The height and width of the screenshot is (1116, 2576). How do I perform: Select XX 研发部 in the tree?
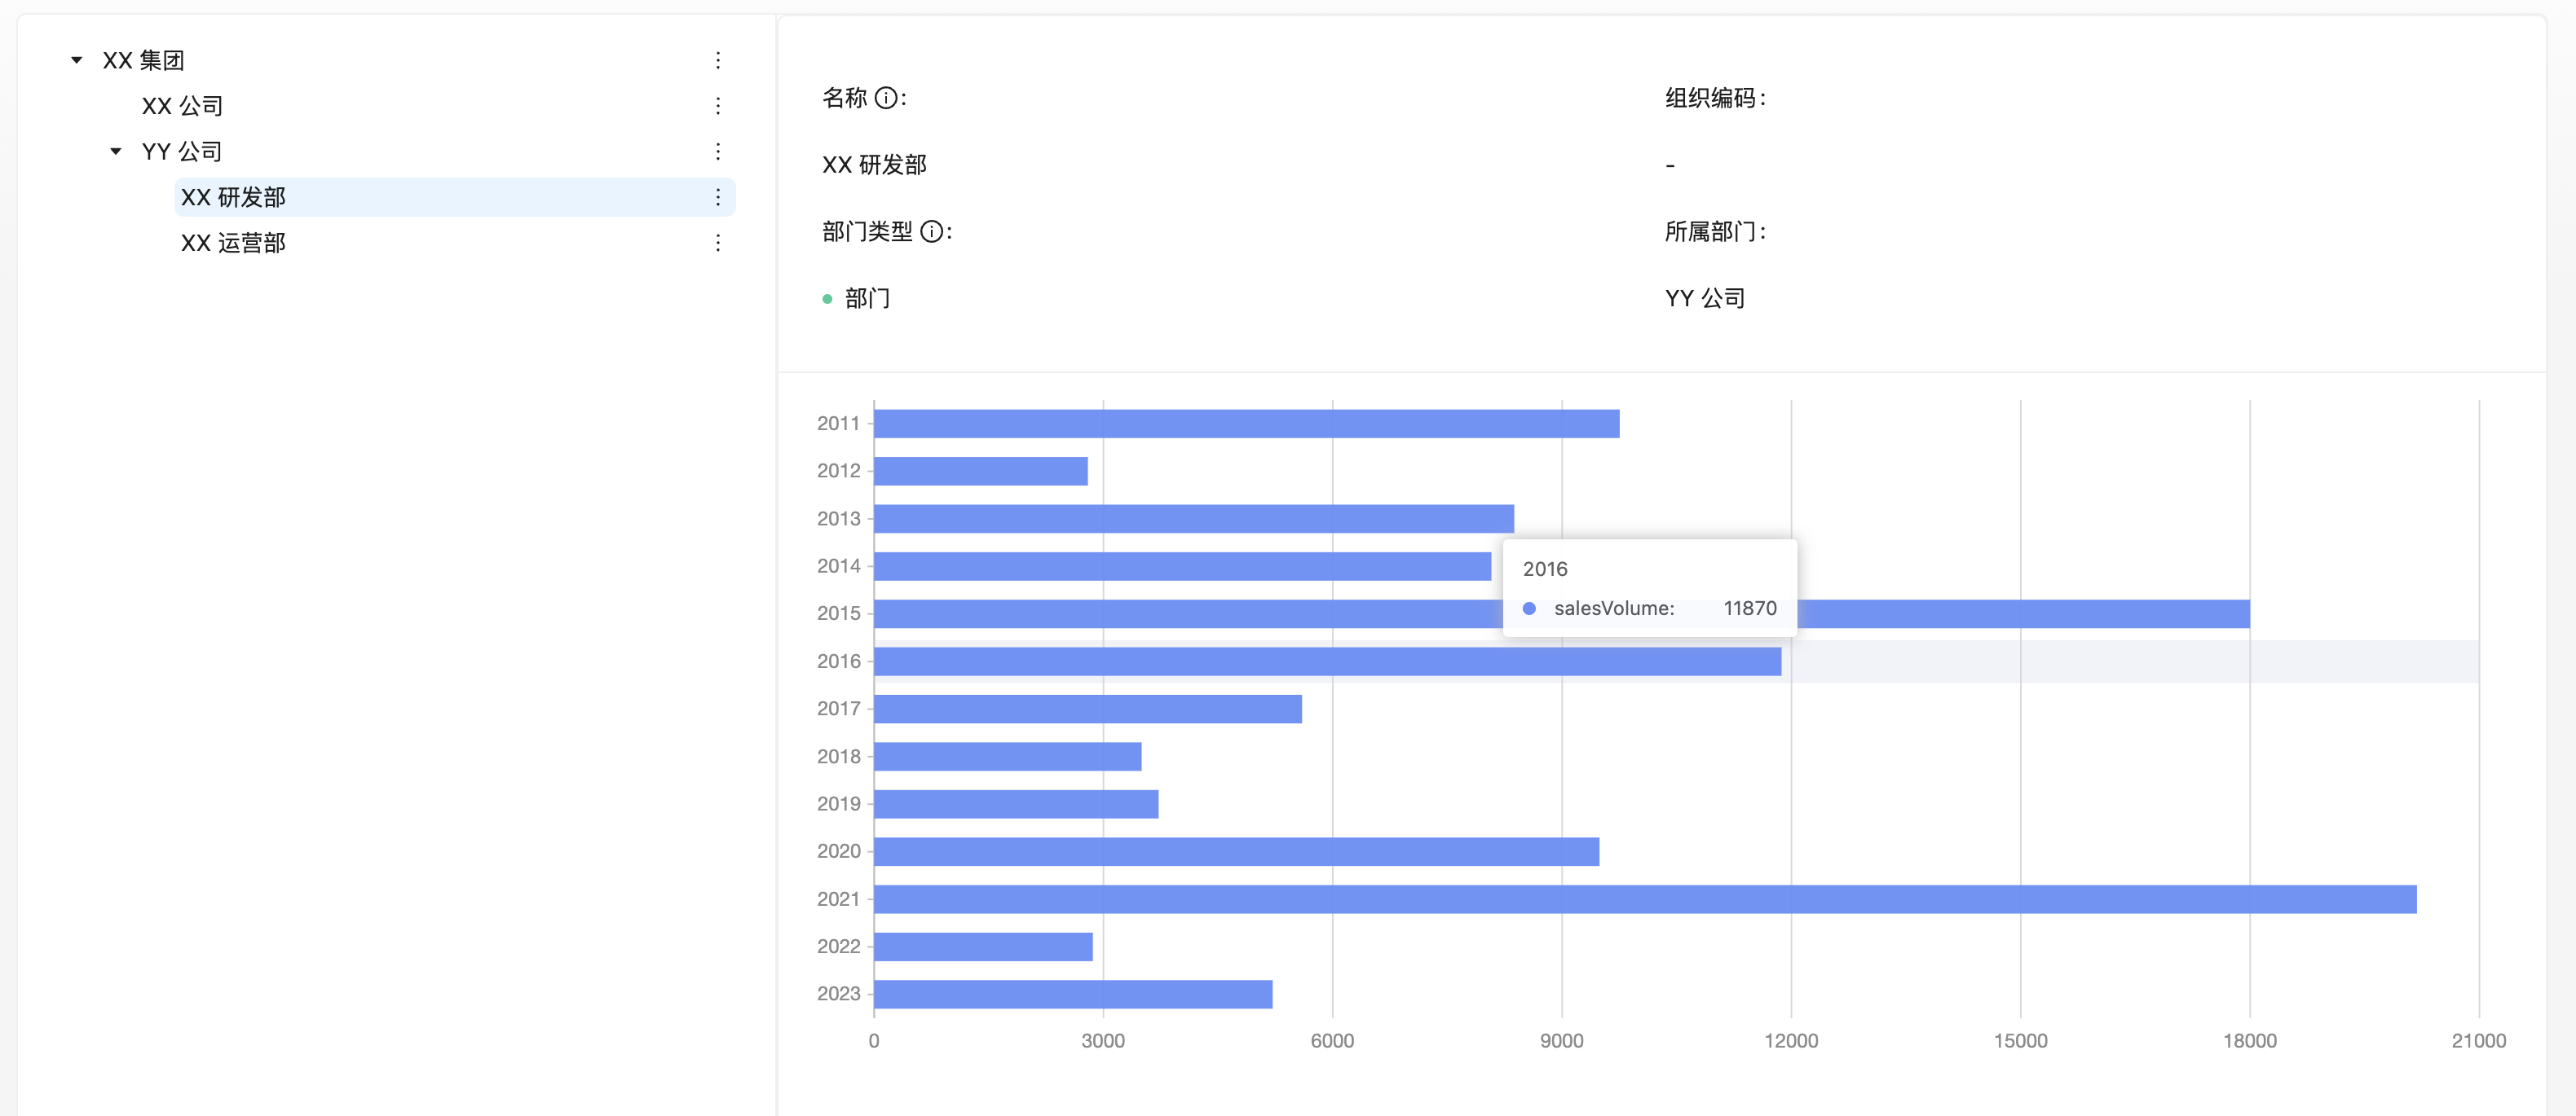pos(233,197)
